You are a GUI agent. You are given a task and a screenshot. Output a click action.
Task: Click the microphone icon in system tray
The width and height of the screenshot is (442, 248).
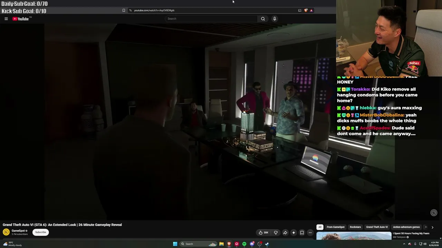[415, 244]
